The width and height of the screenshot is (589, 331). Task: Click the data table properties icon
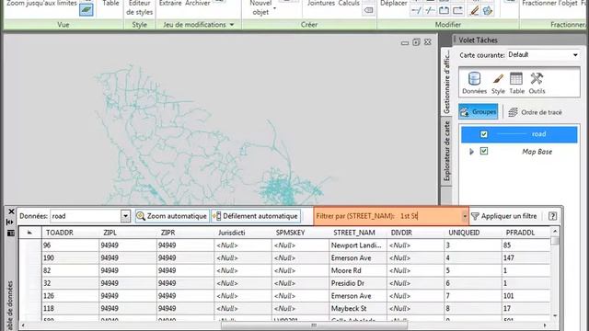point(10,234)
